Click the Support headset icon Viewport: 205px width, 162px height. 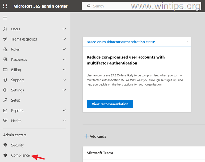click(5, 80)
